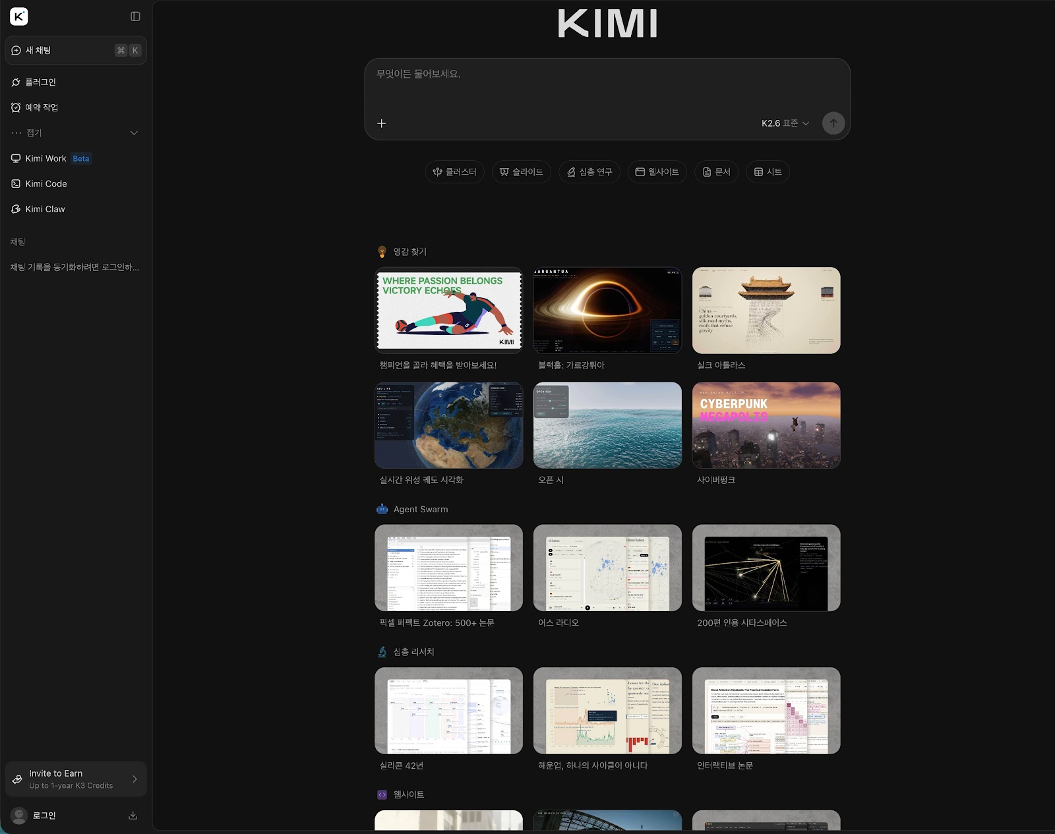Select the 웹사이트 mode chip
The width and height of the screenshot is (1055, 834).
657,172
